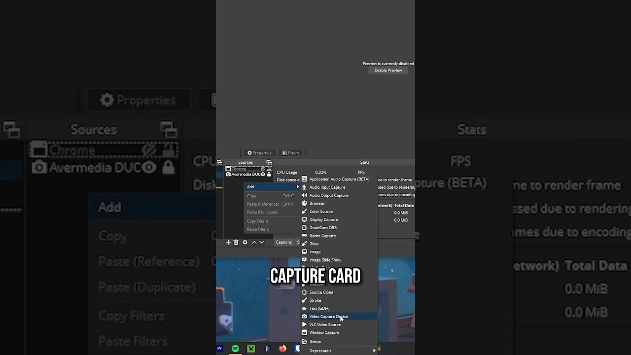The height and width of the screenshot is (355, 631).
Task: Add the Stroke source
Action: (x=339, y=300)
